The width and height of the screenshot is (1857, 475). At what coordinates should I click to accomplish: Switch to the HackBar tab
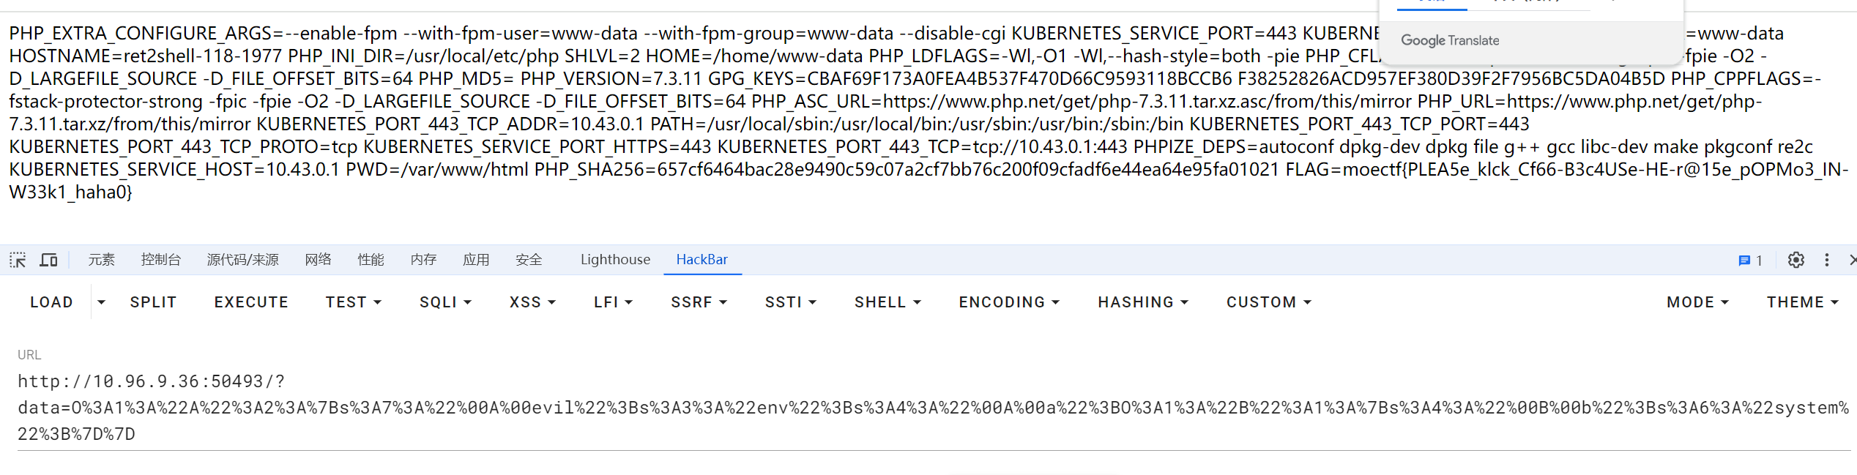tap(702, 260)
